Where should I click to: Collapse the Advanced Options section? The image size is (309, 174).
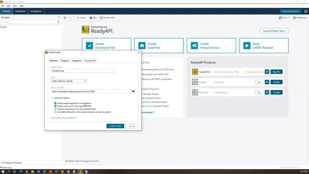(52, 98)
